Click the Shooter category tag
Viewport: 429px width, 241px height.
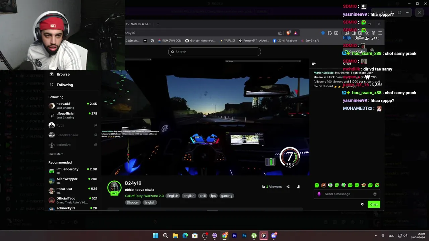(x=133, y=203)
